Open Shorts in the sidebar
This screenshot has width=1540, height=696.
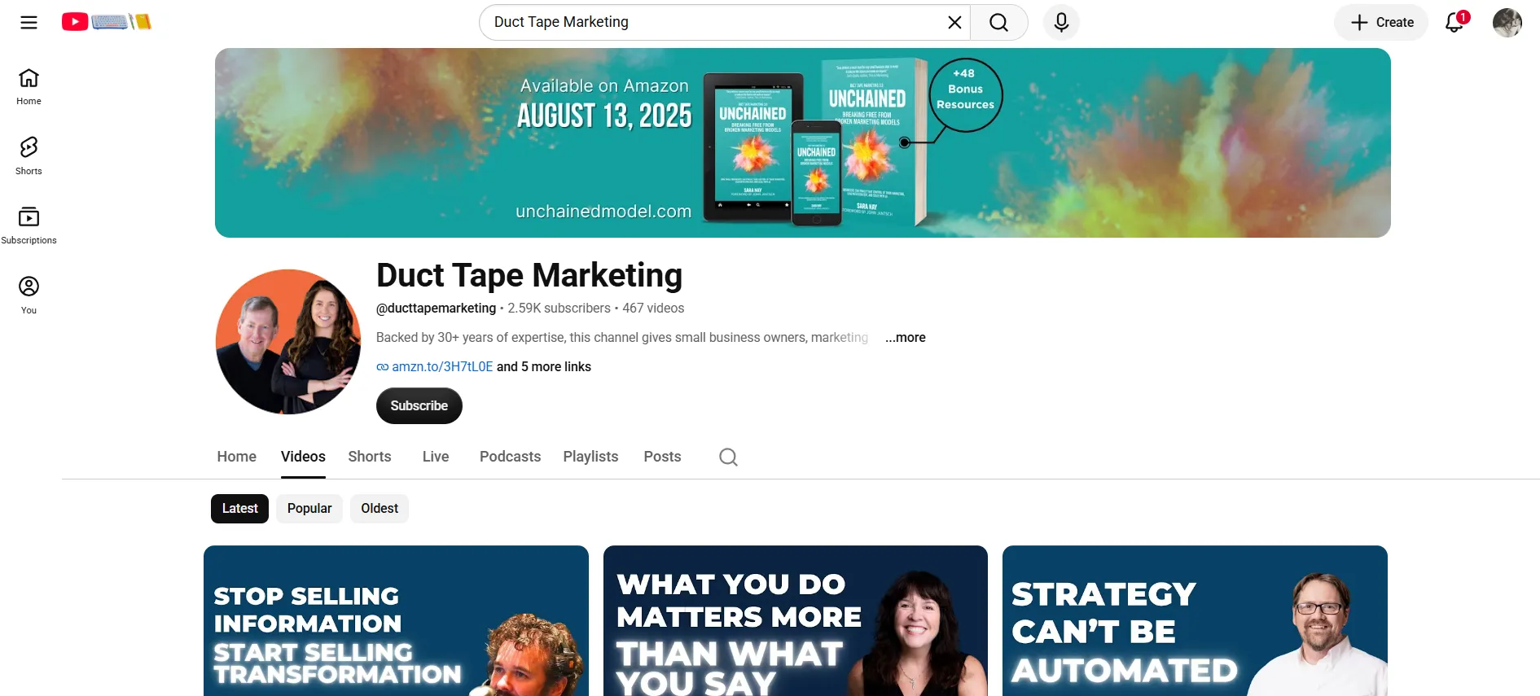(x=29, y=156)
